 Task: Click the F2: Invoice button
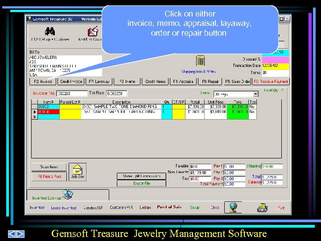(43, 82)
